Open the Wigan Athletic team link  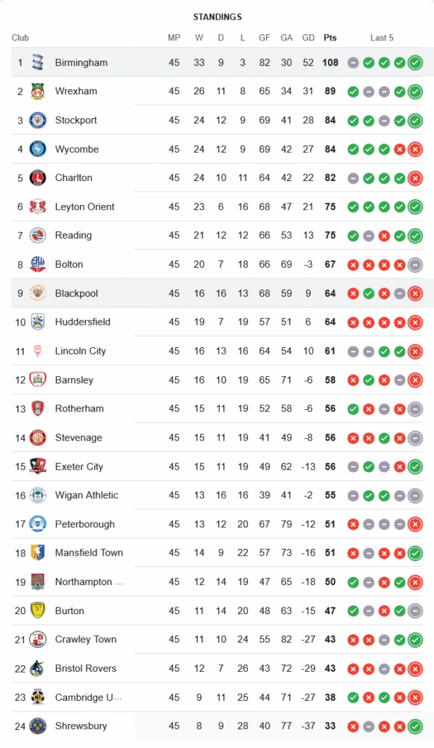pyautogui.click(x=87, y=495)
